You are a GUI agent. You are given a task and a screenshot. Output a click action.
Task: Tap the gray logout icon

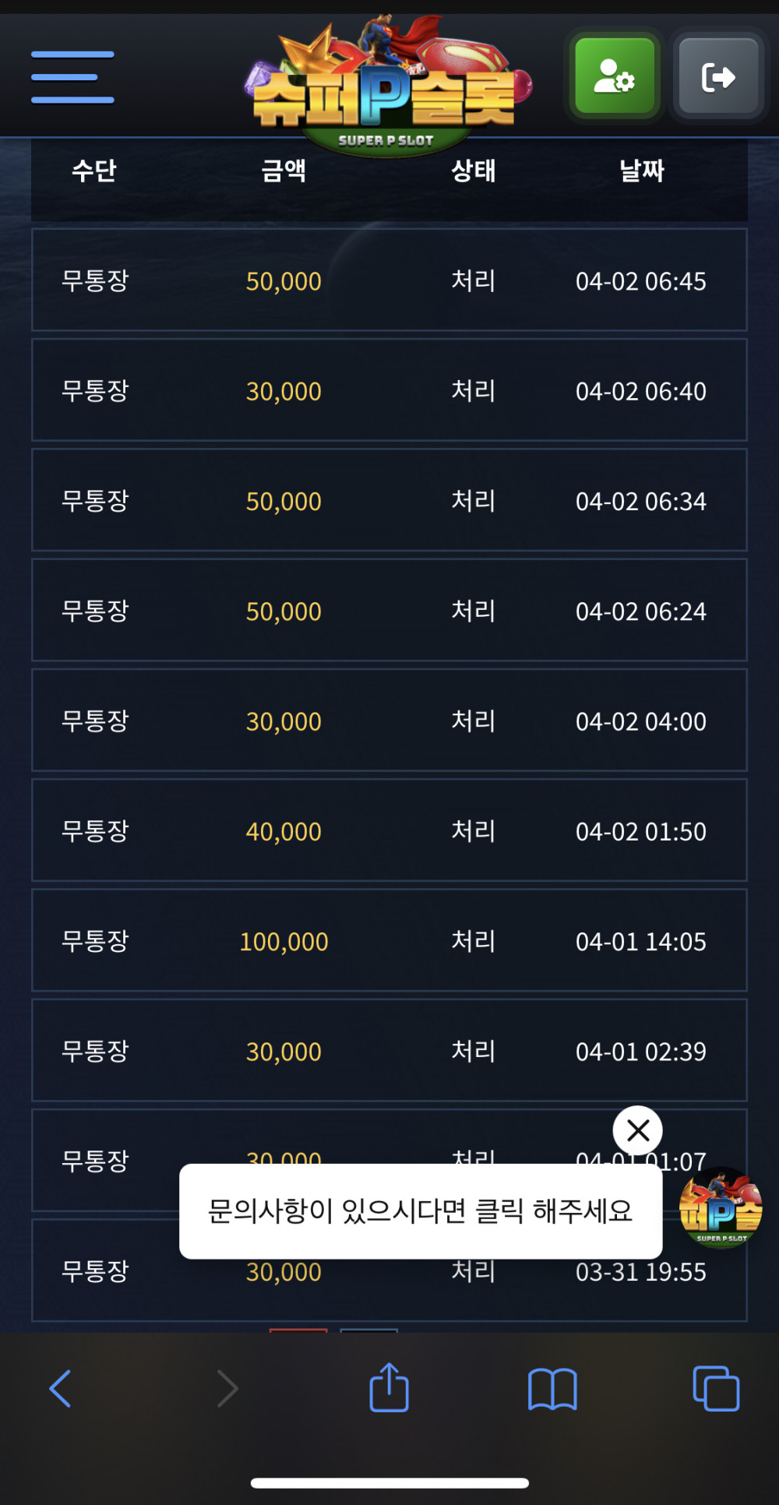pos(718,76)
